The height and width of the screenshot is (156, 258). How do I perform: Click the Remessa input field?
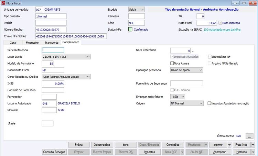coord(137,16)
